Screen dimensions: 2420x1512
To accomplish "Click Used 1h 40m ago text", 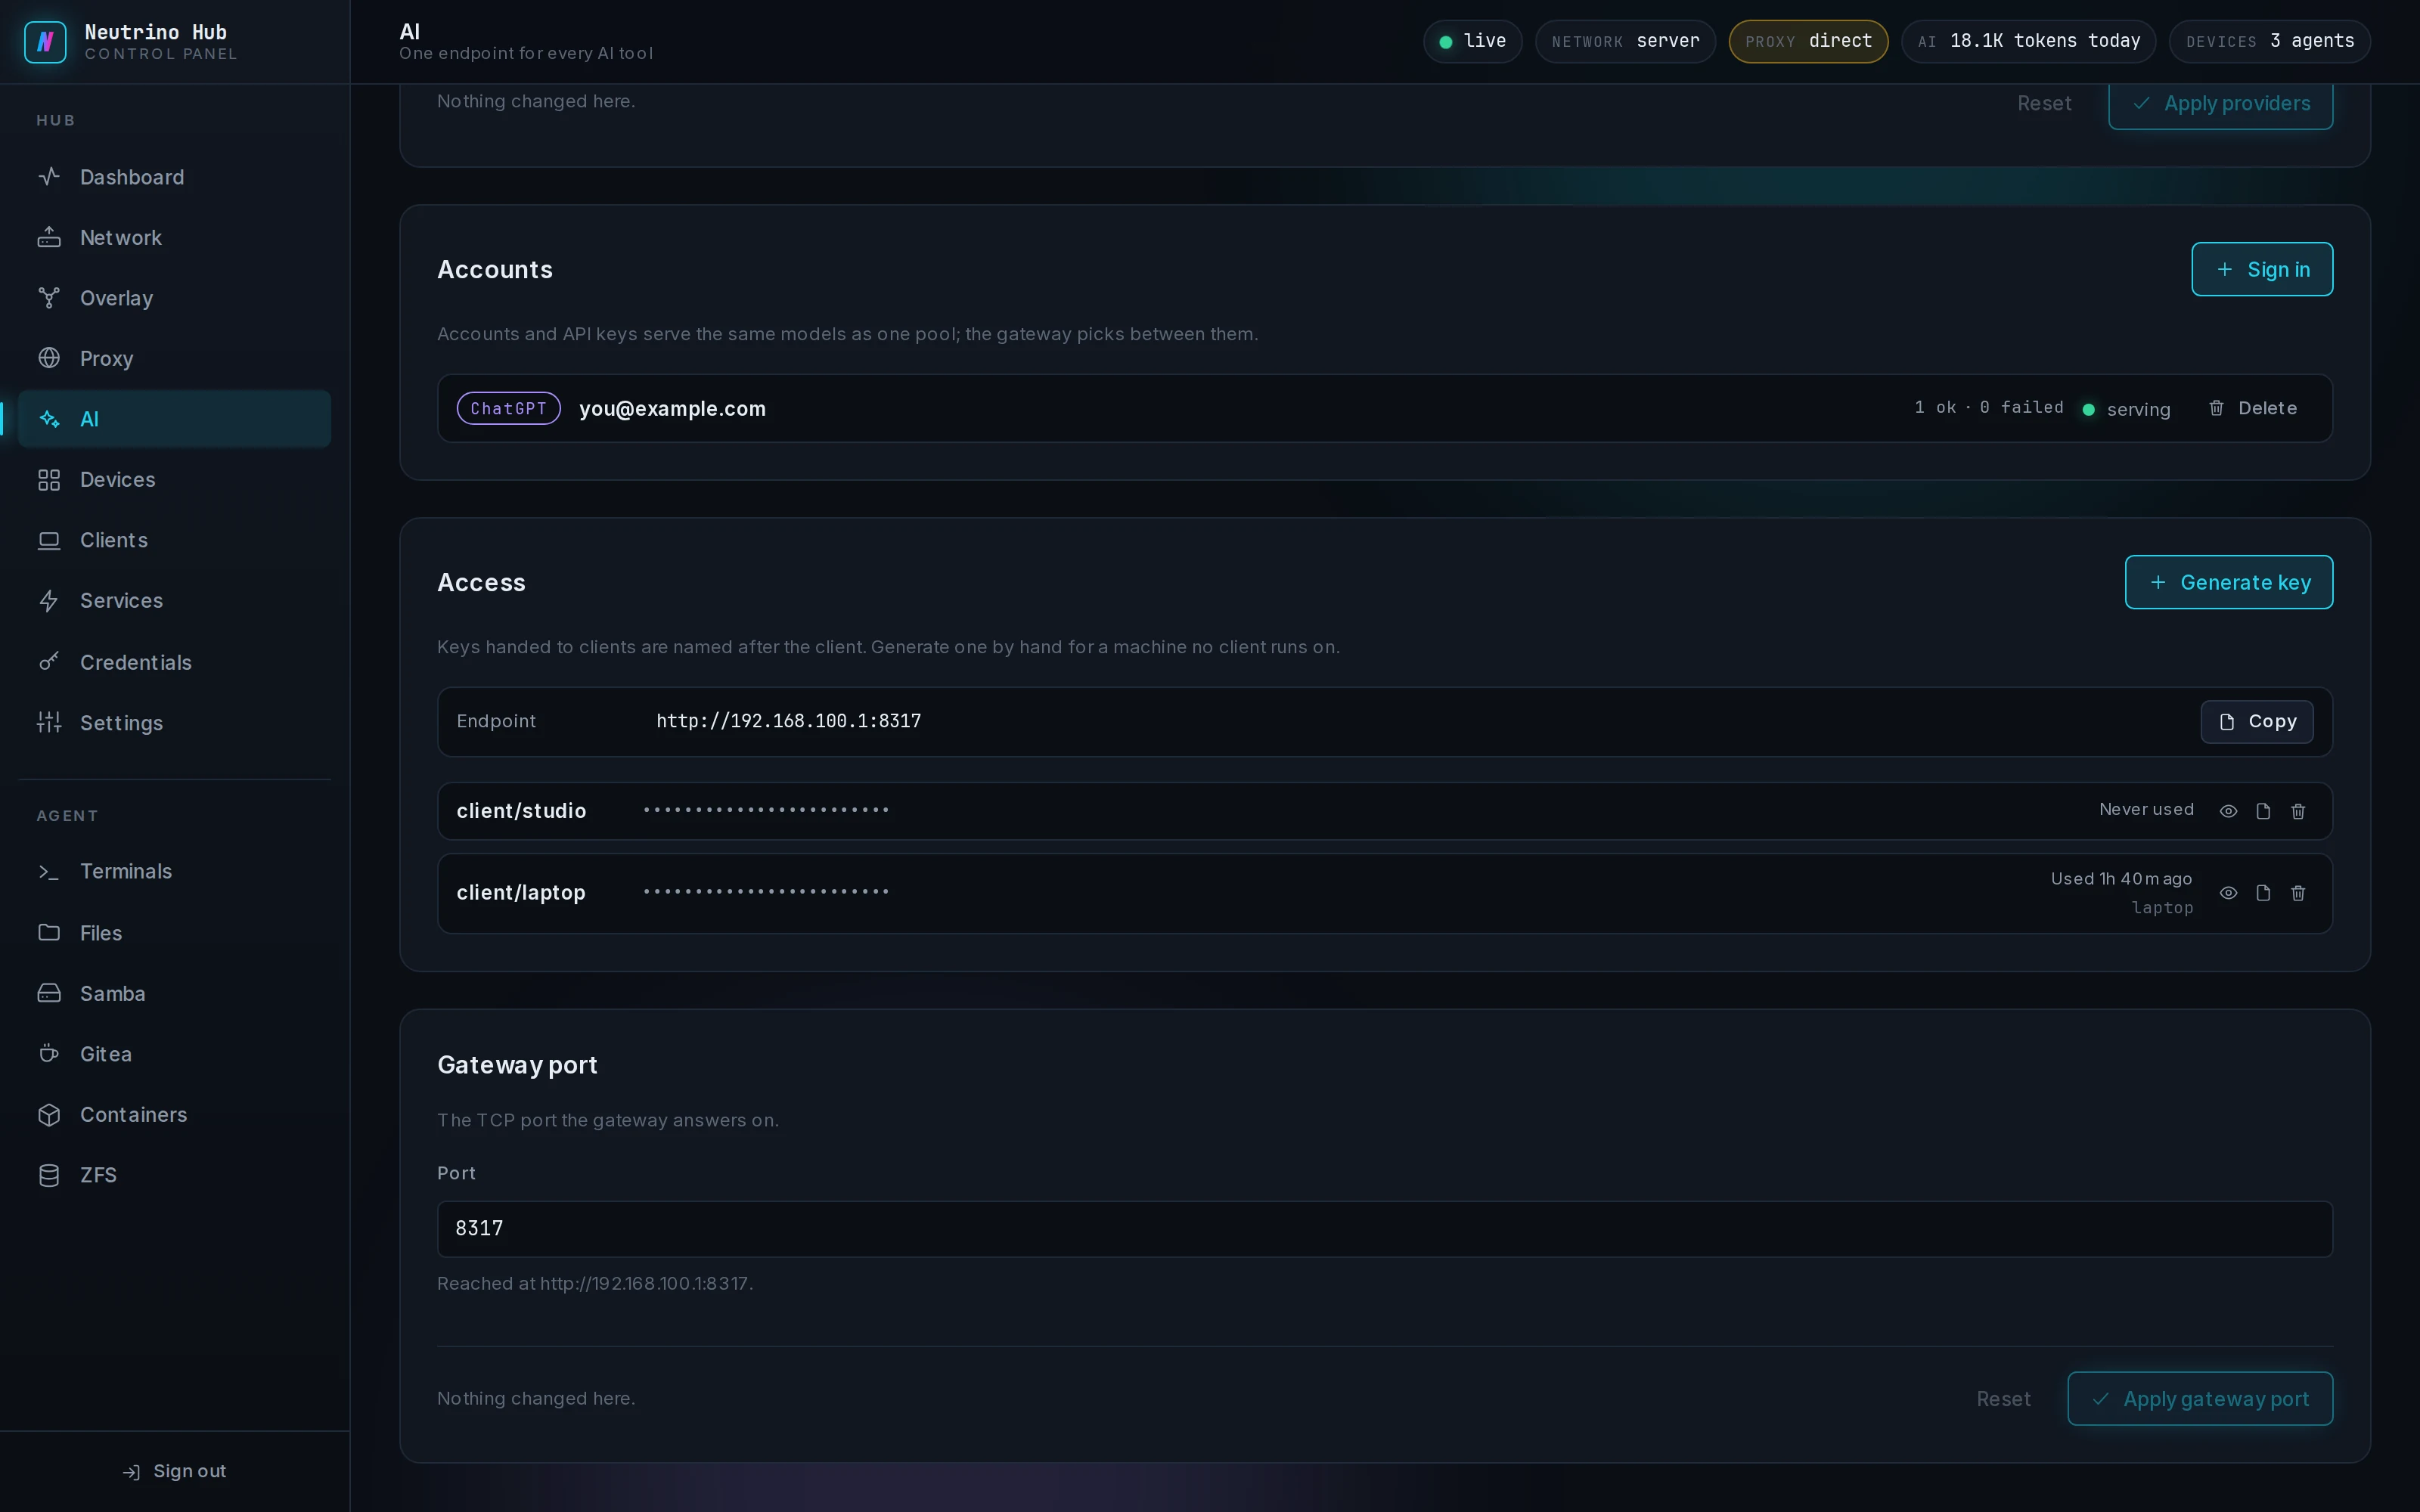I will pyautogui.click(x=2121, y=878).
